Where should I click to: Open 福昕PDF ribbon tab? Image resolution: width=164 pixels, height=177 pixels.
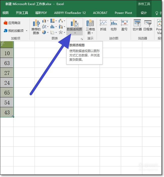(41, 13)
